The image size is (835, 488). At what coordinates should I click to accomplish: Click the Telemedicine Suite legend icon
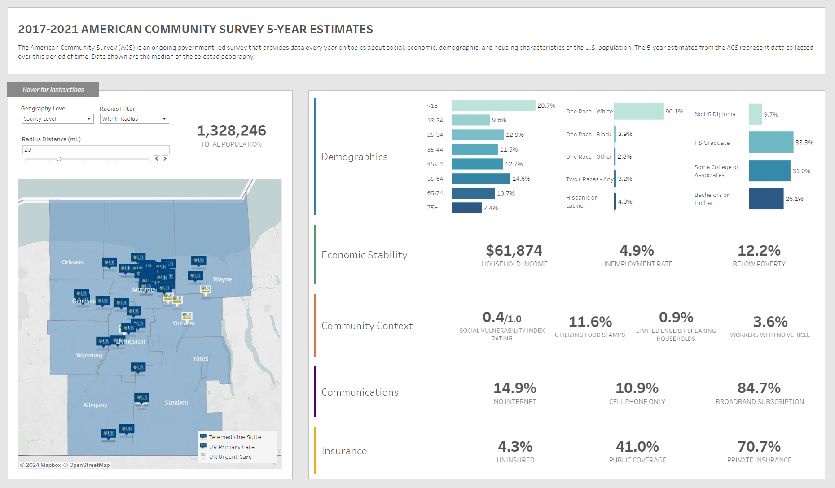click(203, 436)
